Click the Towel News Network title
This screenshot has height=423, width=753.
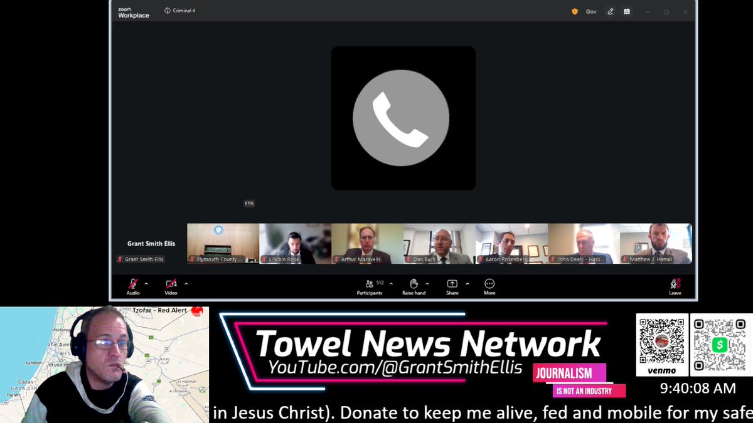(x=428, y=344)
